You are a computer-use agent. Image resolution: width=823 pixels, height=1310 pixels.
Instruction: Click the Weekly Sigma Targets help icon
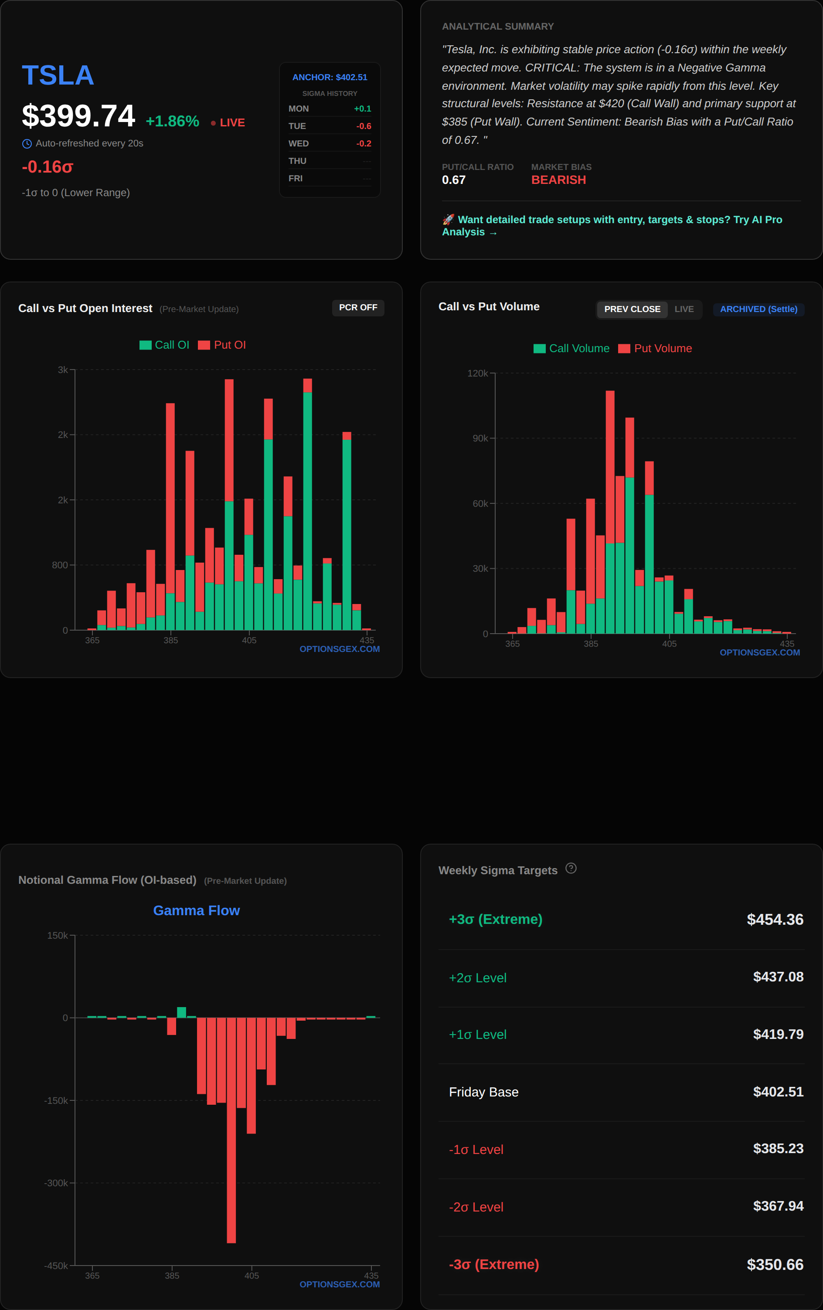[x=571, y=868]
